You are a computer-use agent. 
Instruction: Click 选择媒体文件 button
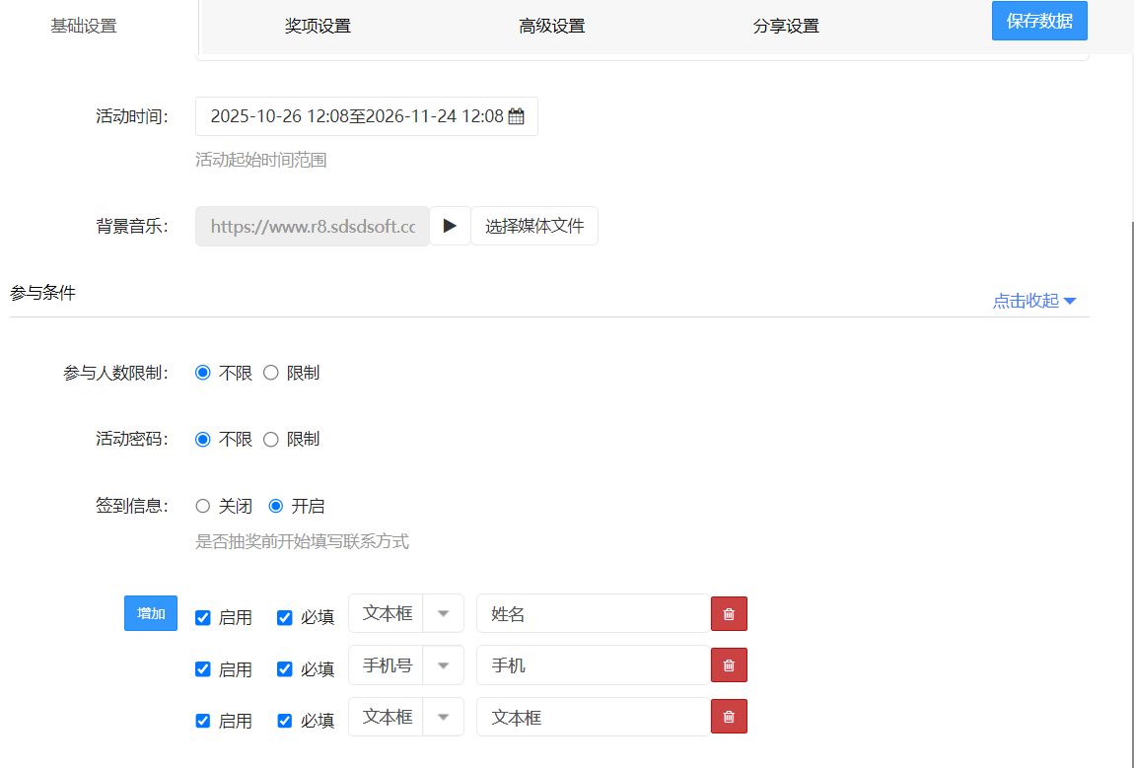tap(534, 227)
